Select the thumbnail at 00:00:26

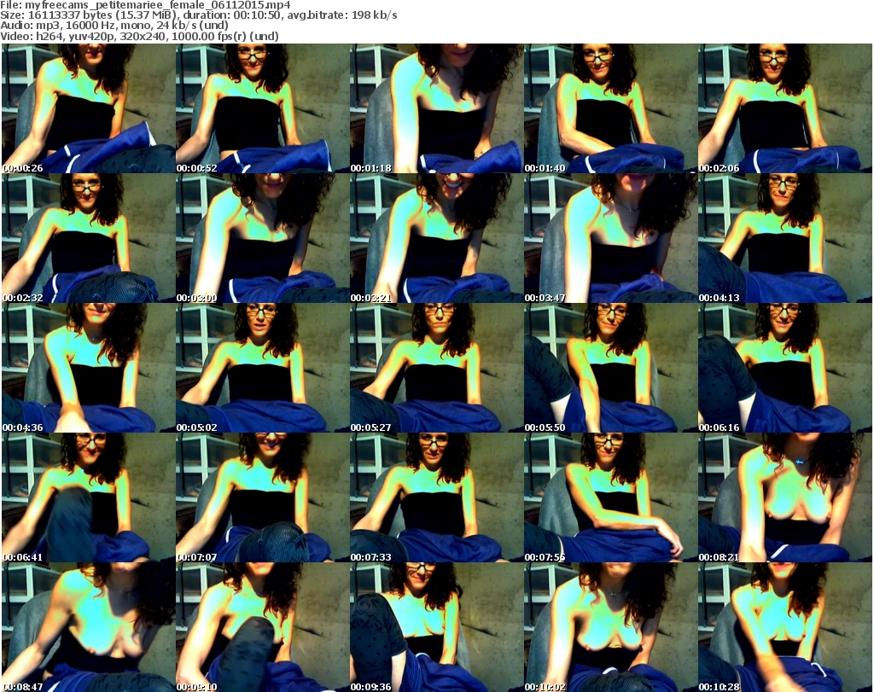click(x=89, y=108)
